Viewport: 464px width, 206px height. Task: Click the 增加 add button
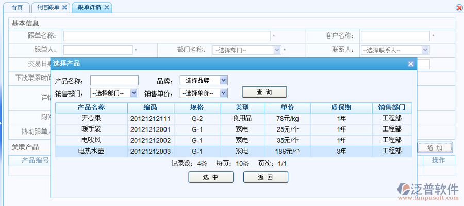435,147
